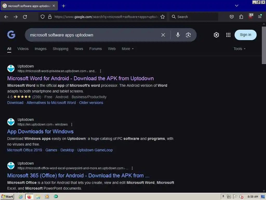The height and width of the screenshot is (200, 266).
Task: Focus the Firefox address bar URL
Action: [x=106, y=17]
